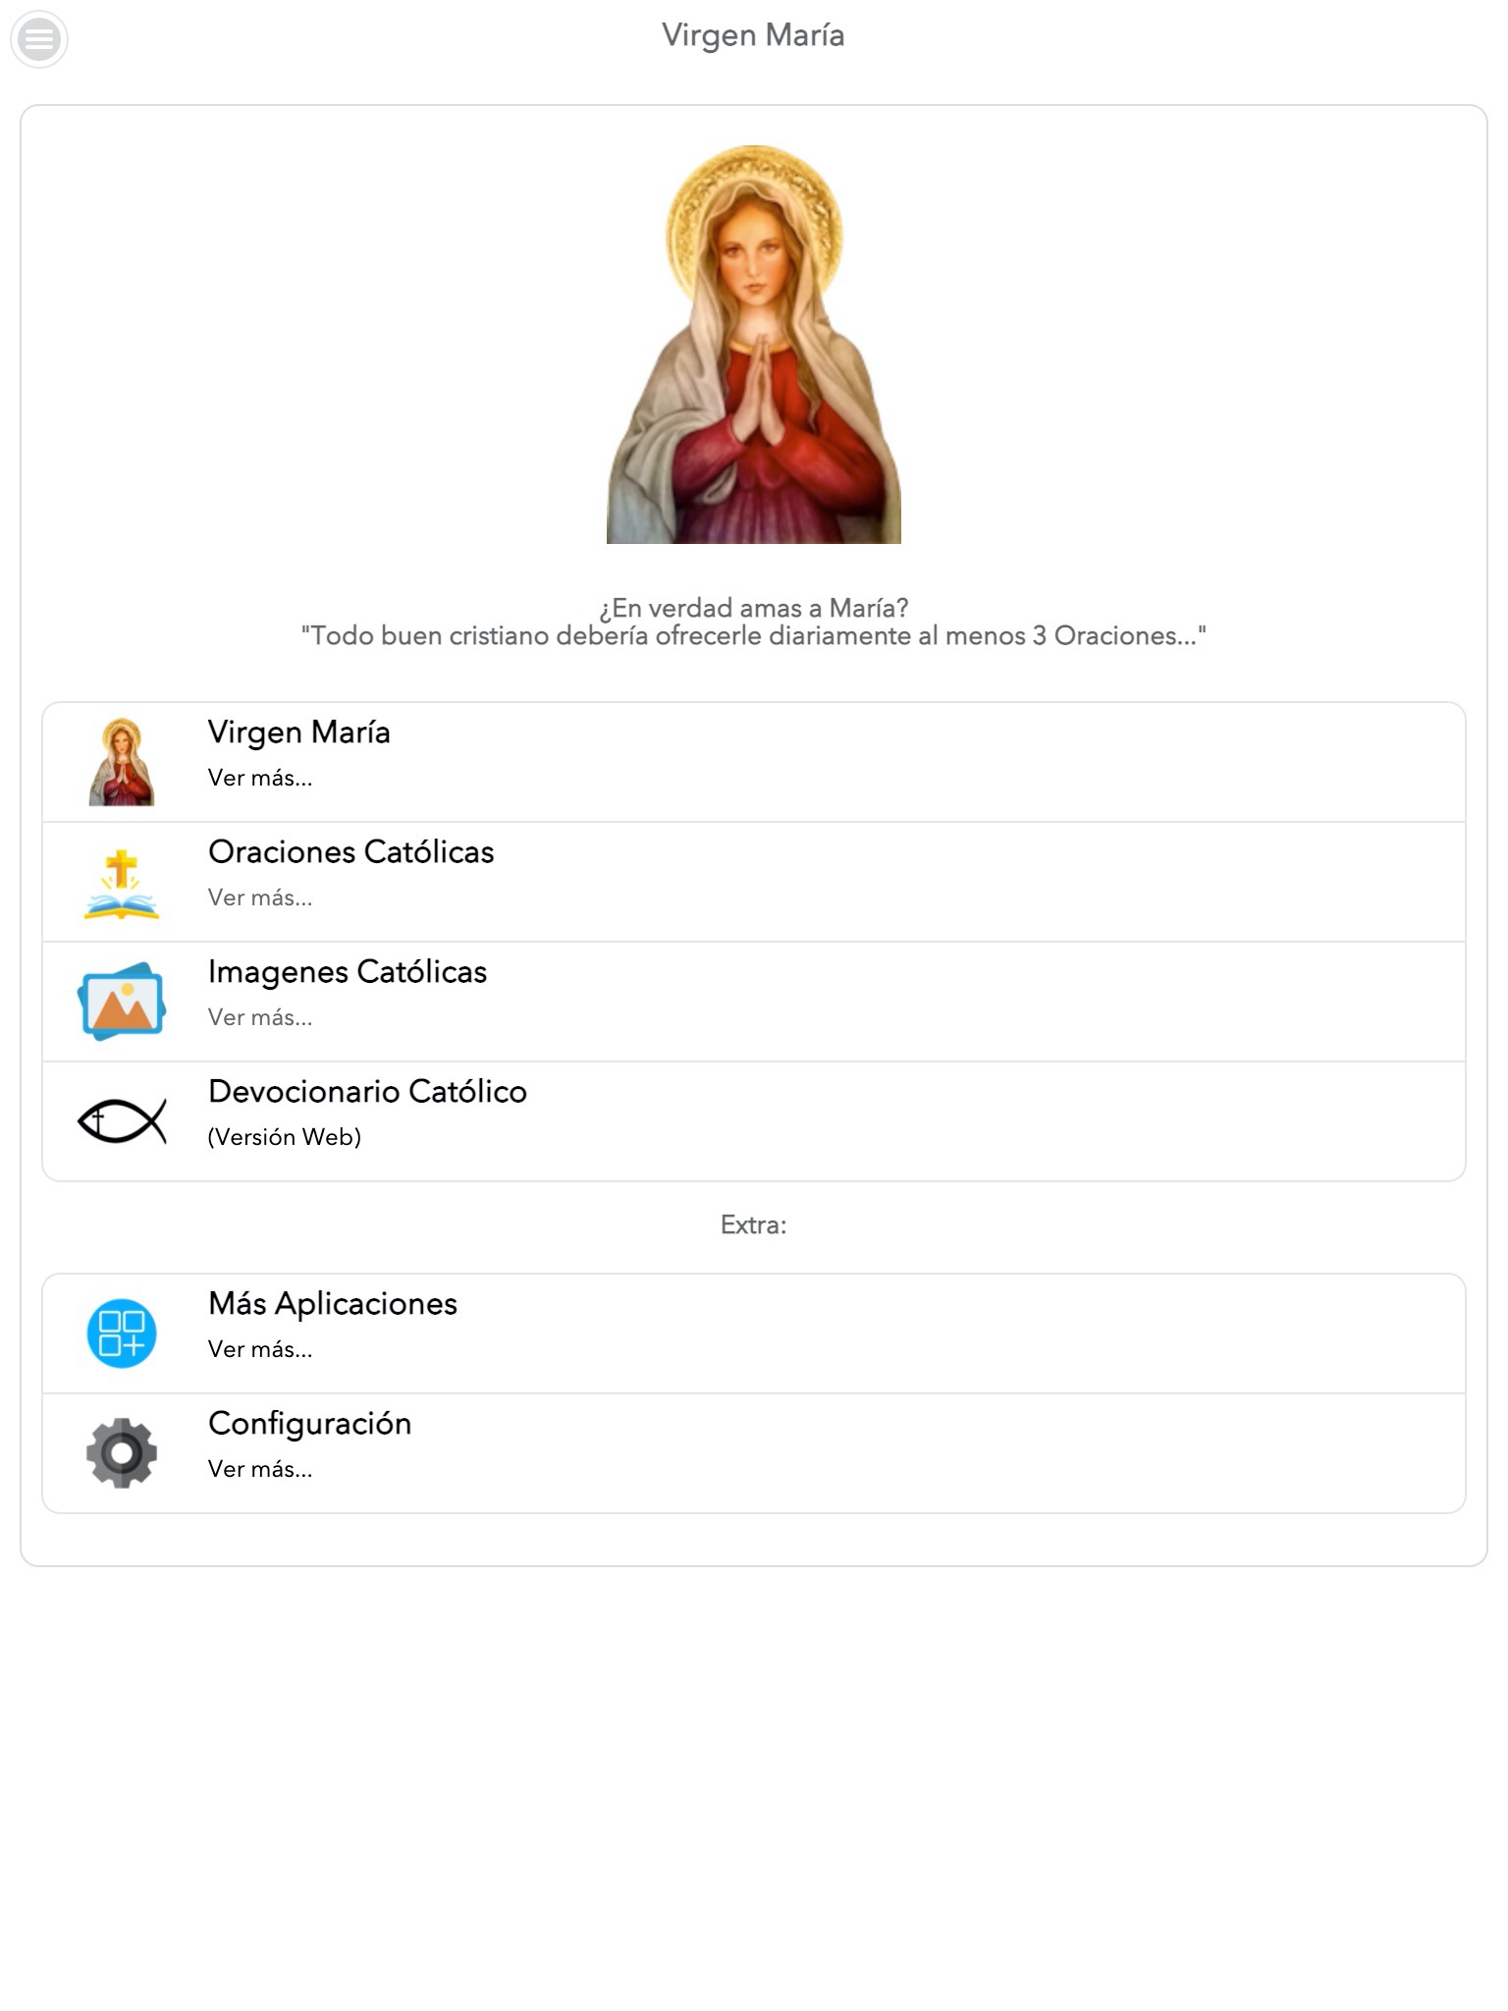This screenshot has height=2011, width=1508.
Task: Open the Oraciones Católicas menu entry
Action: pos(754,882)
